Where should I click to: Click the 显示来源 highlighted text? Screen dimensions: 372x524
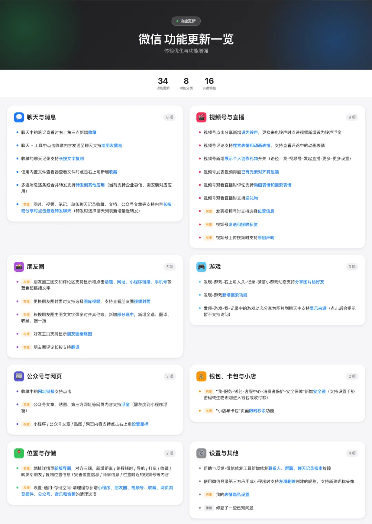(x=318, y=308)
